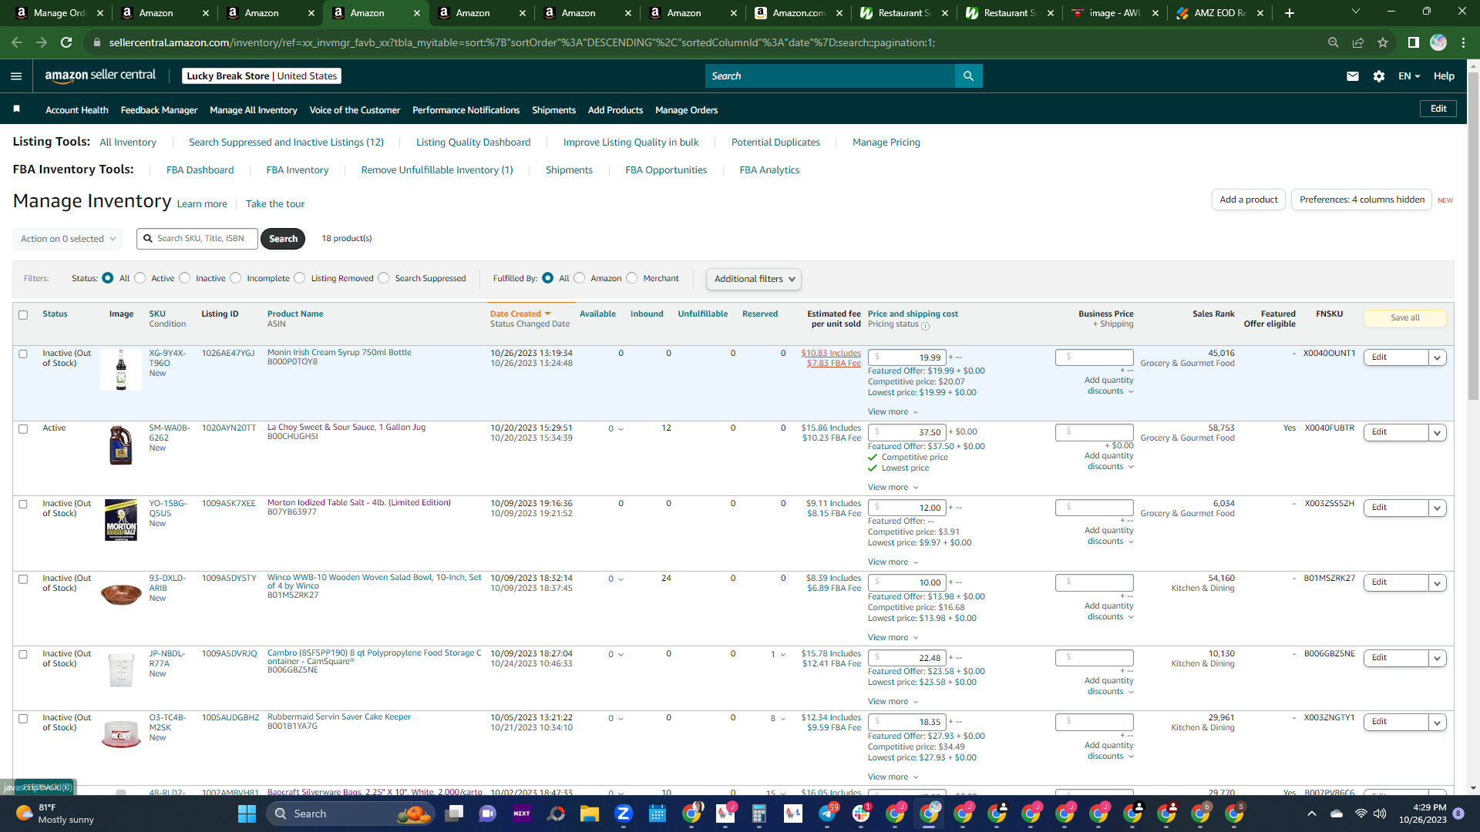Screen dimensions: 1480x832
Task: Filter Fulfilled By to Merchant
Action: coord(632,278)
